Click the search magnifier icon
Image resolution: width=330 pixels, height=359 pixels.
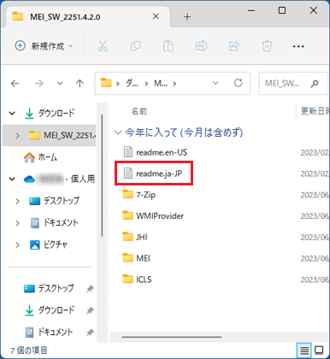(x=315, y=84)
